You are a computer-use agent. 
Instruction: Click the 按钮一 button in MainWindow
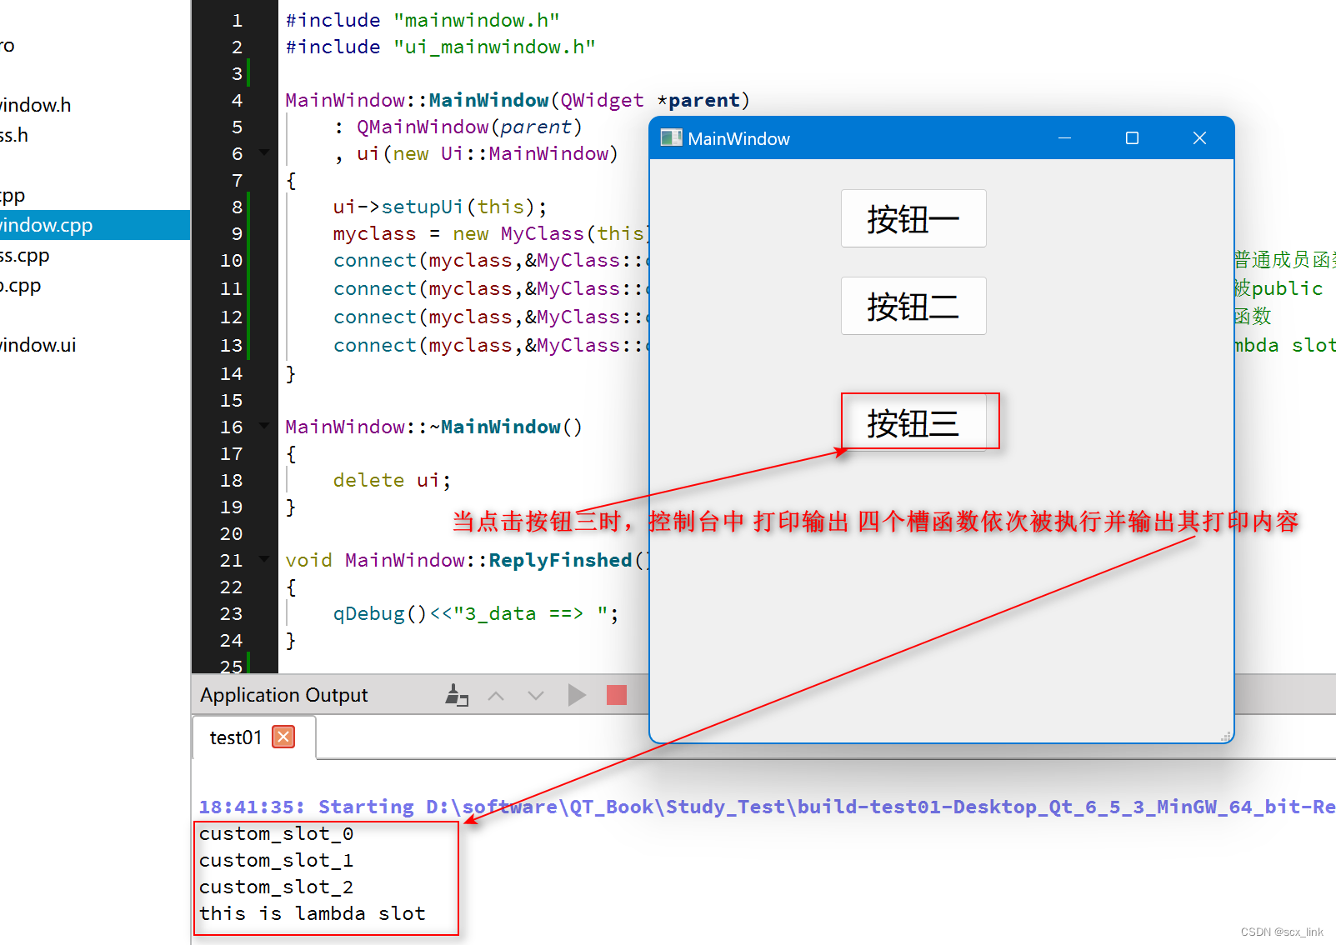coord(913,218)
